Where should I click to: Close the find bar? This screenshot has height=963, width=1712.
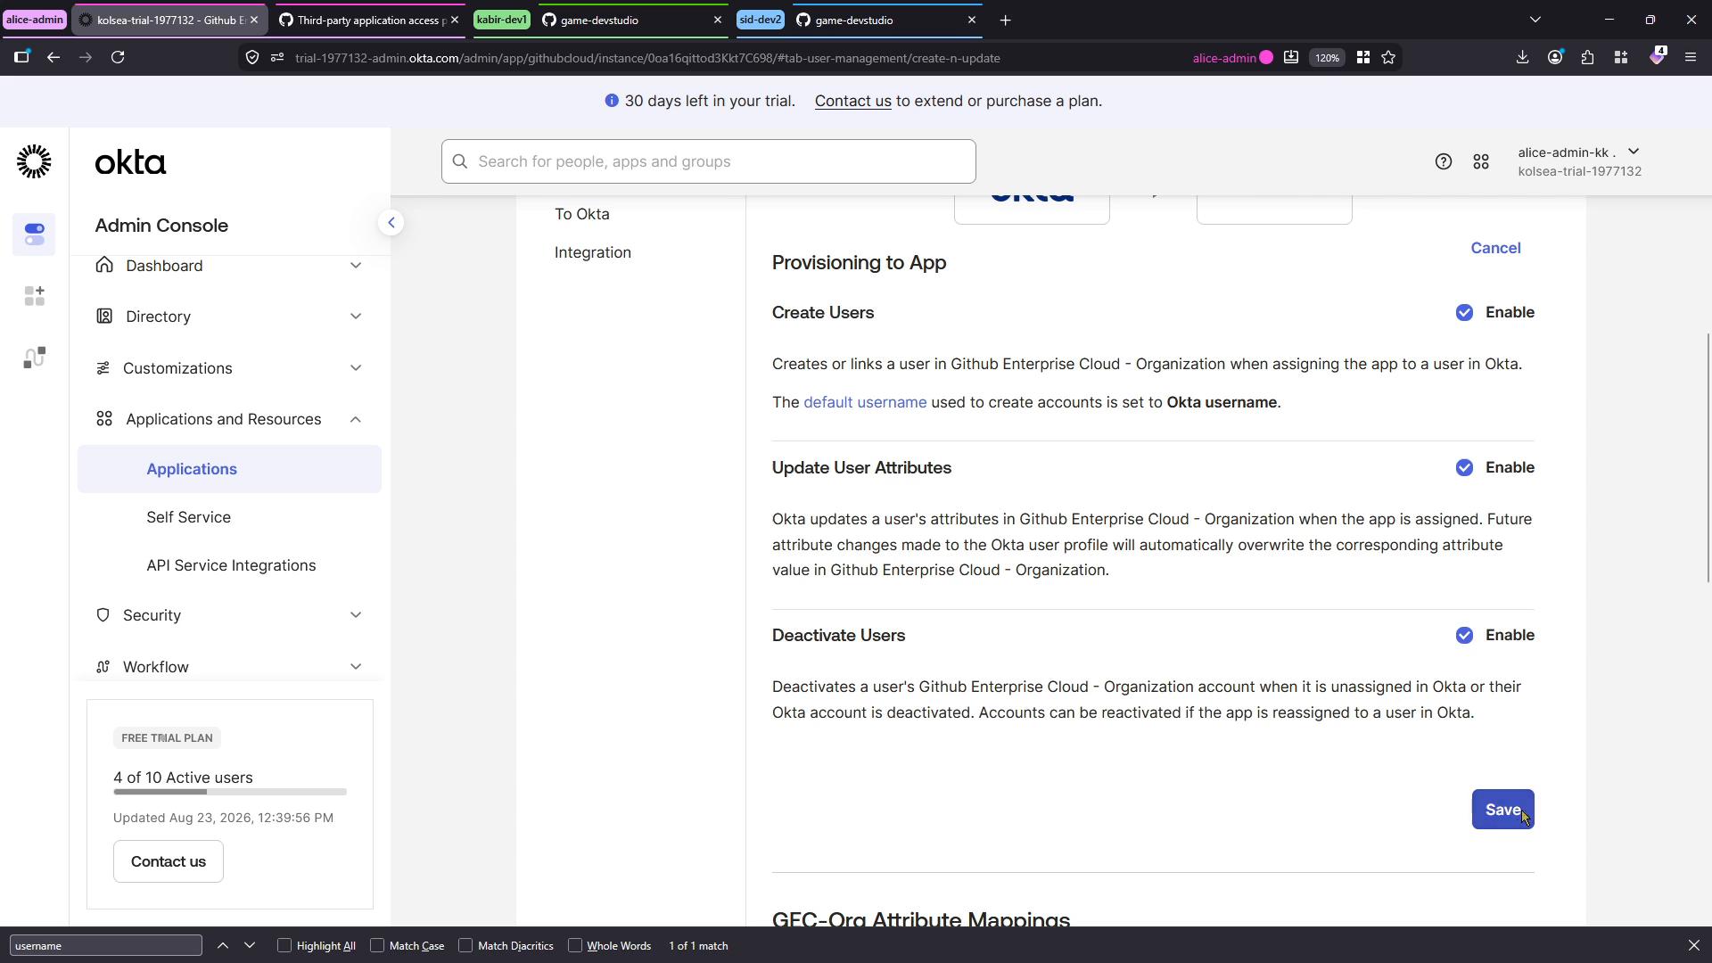tap(1693, 945)
